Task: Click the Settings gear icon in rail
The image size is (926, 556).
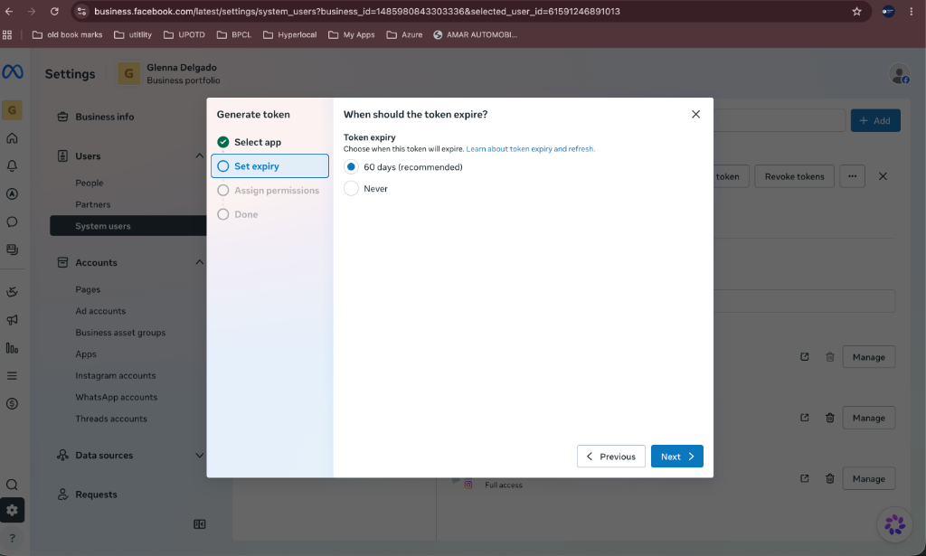Action: point(12,511)
